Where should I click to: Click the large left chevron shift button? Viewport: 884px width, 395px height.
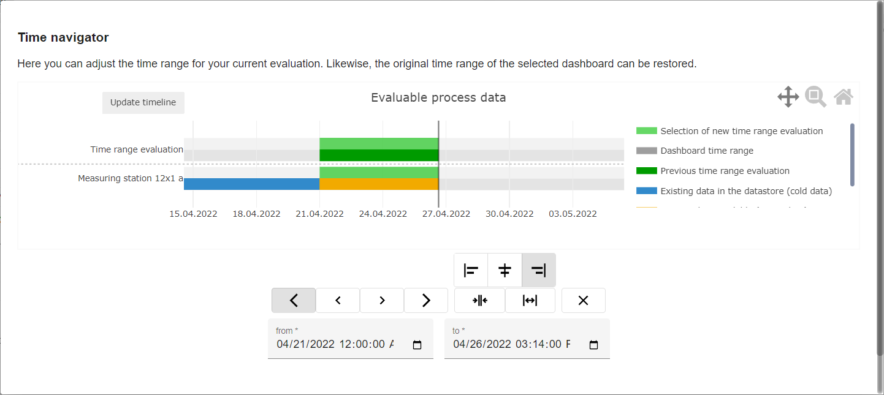coord(294,301)
